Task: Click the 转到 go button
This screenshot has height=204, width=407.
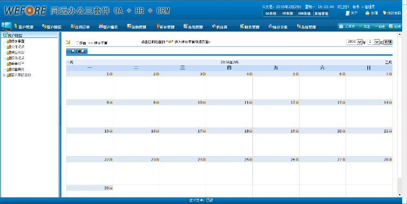Action: [x=387, y=42]
